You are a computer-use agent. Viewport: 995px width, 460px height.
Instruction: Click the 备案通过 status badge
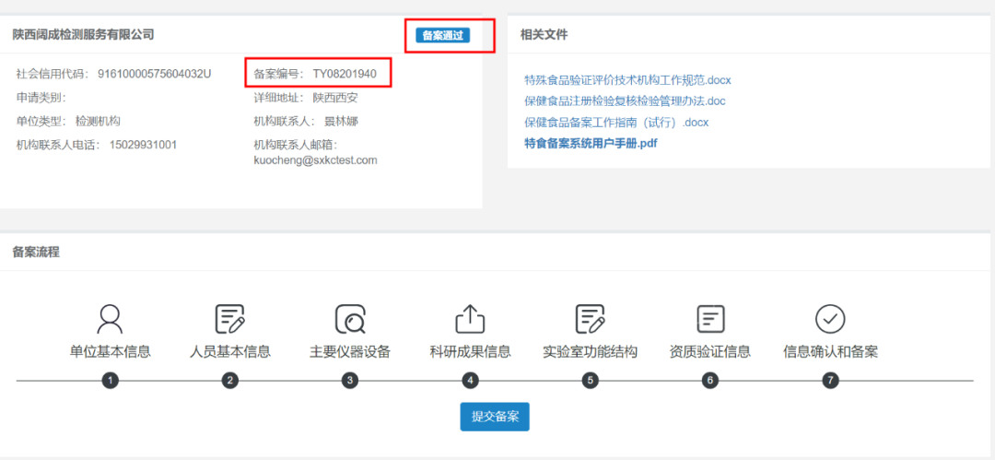coord(443,36)
